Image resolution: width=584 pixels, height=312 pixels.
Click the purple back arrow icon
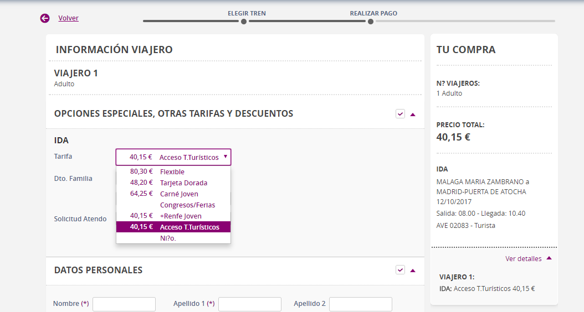(x=45, y=18)
